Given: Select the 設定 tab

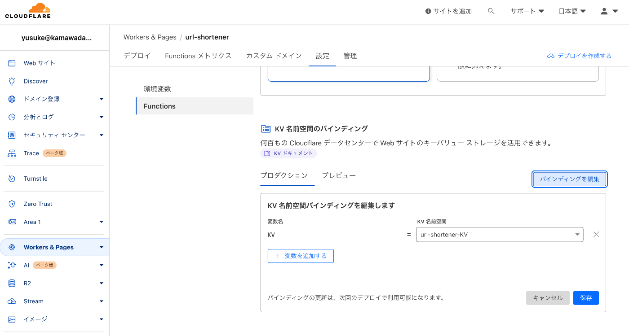Looking at the screenshot, I should click(323, 56).
